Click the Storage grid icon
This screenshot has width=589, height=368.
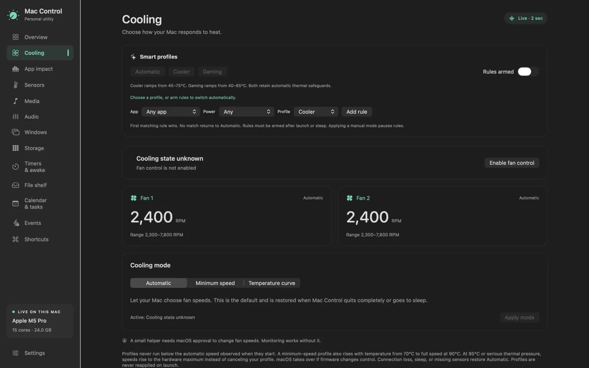[15, 148]
